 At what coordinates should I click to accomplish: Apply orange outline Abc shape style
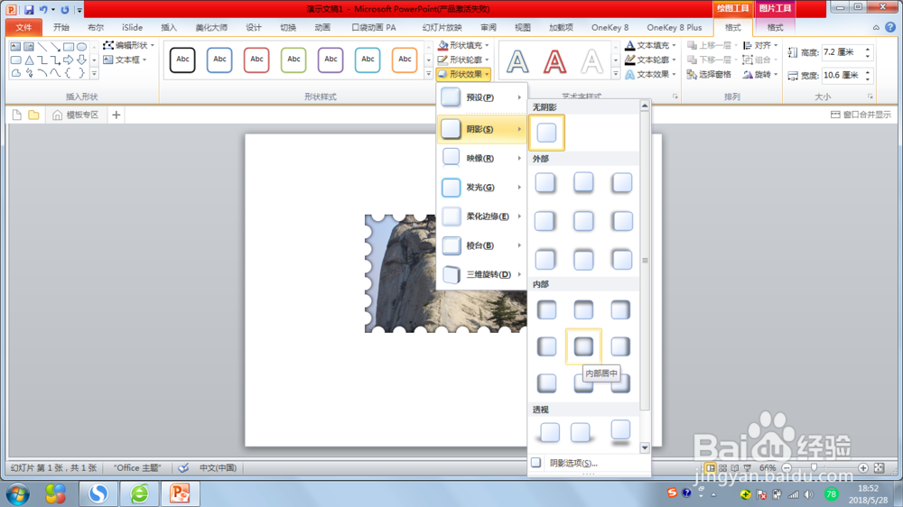coord(405,60)
